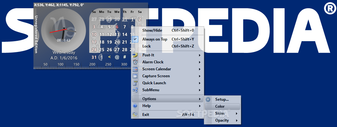Expand the Post-It submenu arrow
Viewport: 337px width, 127px height.
click(200, 55)
